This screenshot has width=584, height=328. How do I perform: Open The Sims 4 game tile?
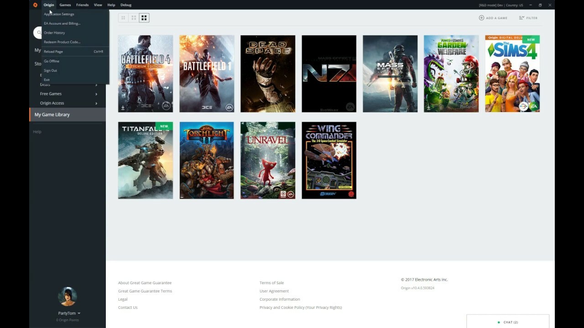coord(512,74)
